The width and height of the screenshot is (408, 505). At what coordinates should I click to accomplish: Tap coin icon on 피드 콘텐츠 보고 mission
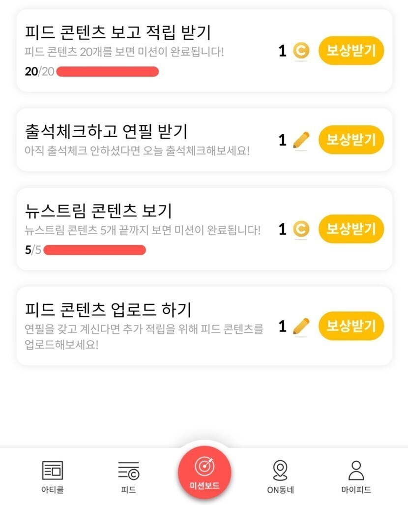(301, 51)
